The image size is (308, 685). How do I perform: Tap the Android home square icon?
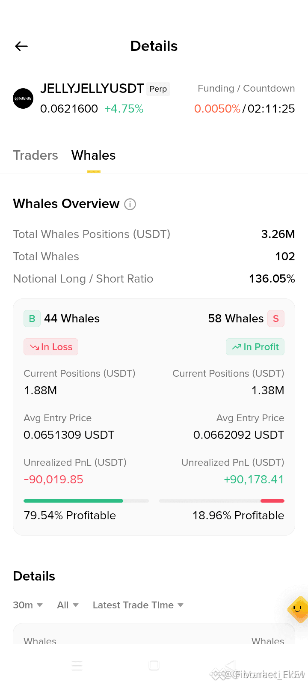pos(154,665)
